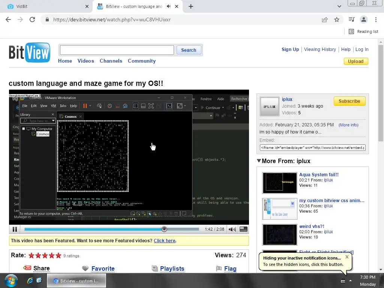Go forward with the browser forward arrow
The width and height of the screenshot is (384, 288).
click(20, 19)
